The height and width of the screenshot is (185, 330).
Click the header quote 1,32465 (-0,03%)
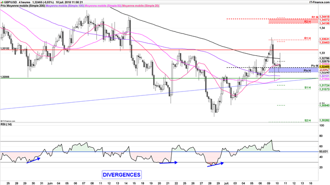coord(43,2)
